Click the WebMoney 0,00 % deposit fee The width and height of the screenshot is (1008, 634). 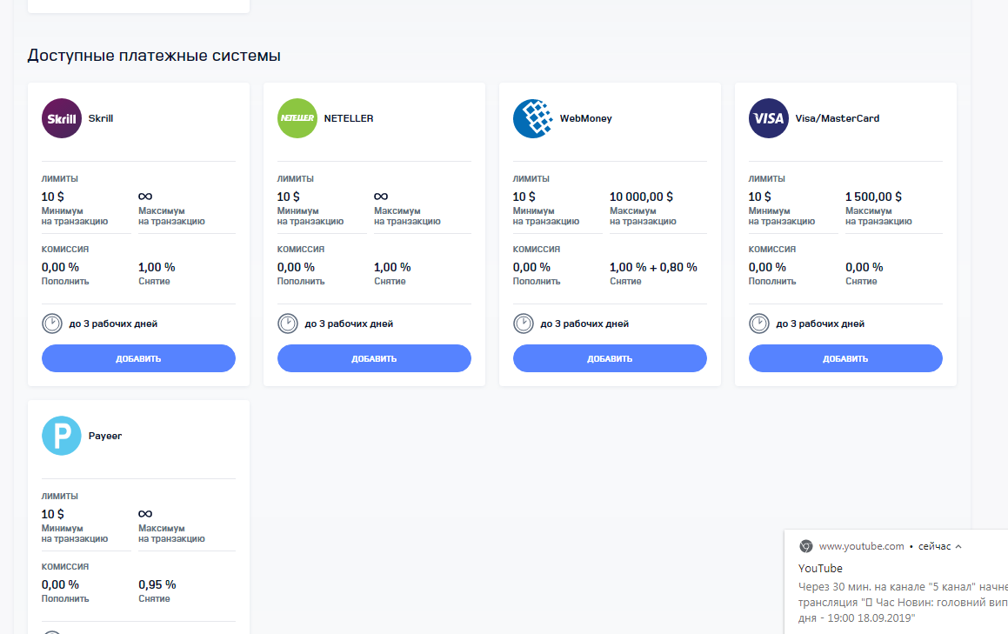tap(531, 267)
